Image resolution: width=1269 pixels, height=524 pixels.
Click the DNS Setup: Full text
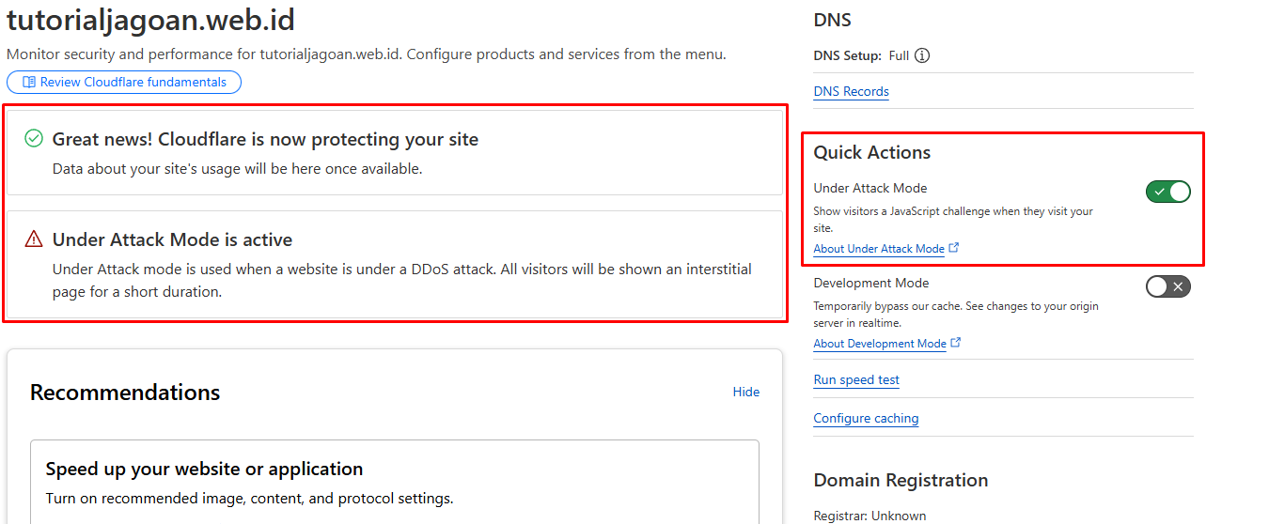click(x=861, y=55)
